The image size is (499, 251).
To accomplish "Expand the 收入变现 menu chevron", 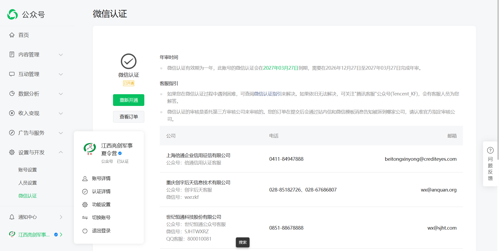I will [x=61, y=113].
